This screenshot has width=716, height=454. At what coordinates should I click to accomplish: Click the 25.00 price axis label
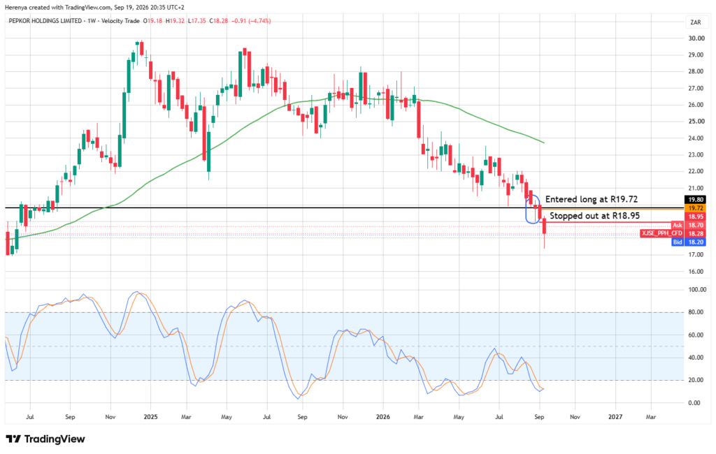click(x=696, y=122)
